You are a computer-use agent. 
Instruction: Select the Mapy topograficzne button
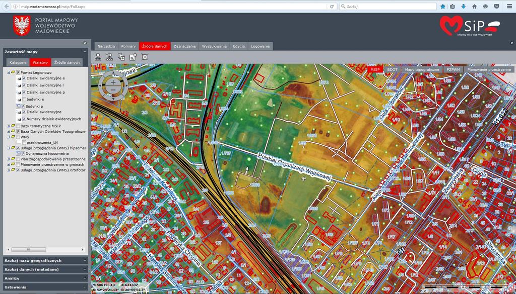422,69
